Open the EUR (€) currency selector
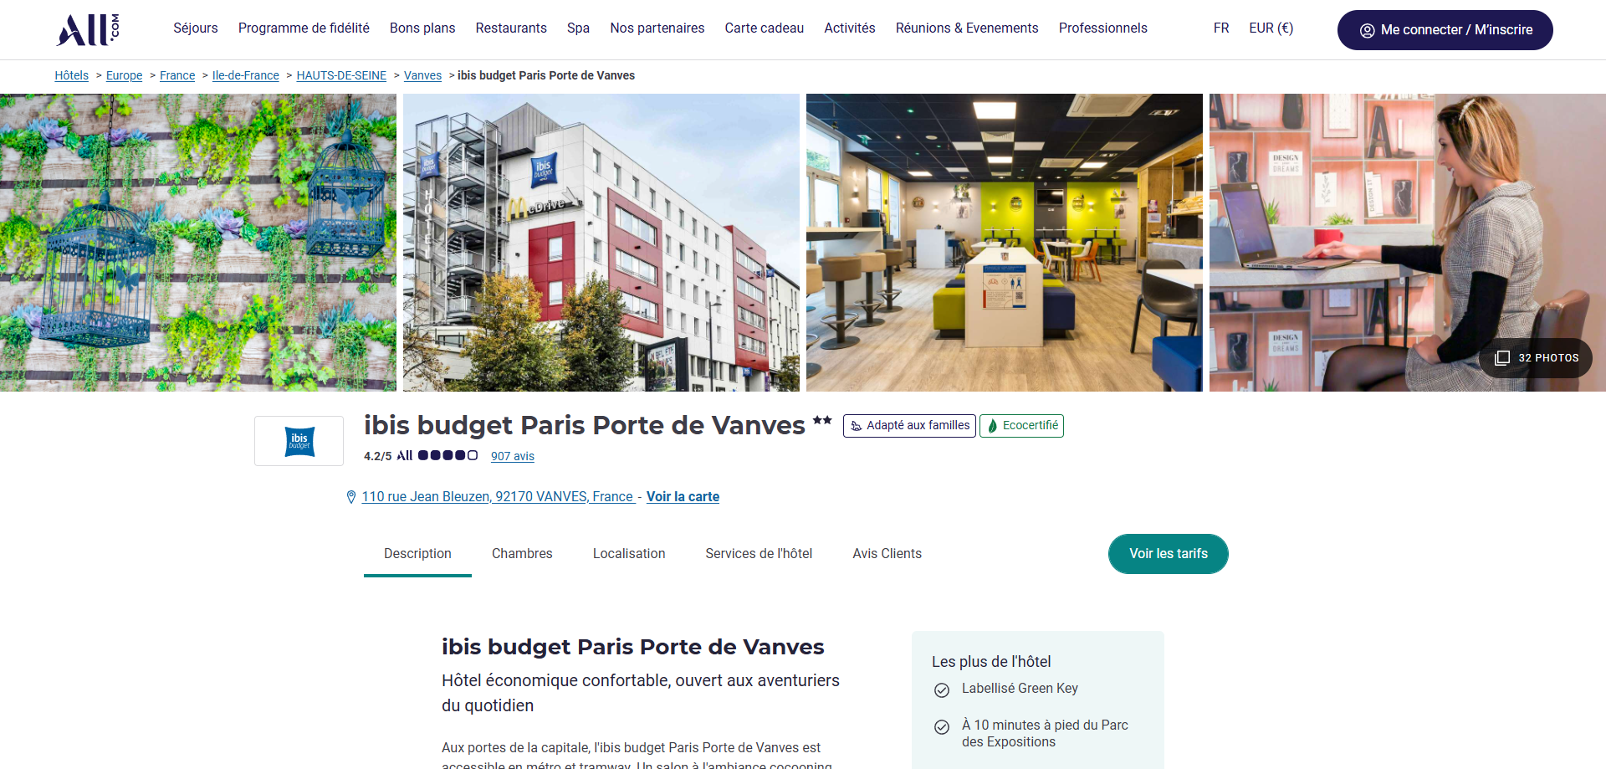 point(1271,28)
